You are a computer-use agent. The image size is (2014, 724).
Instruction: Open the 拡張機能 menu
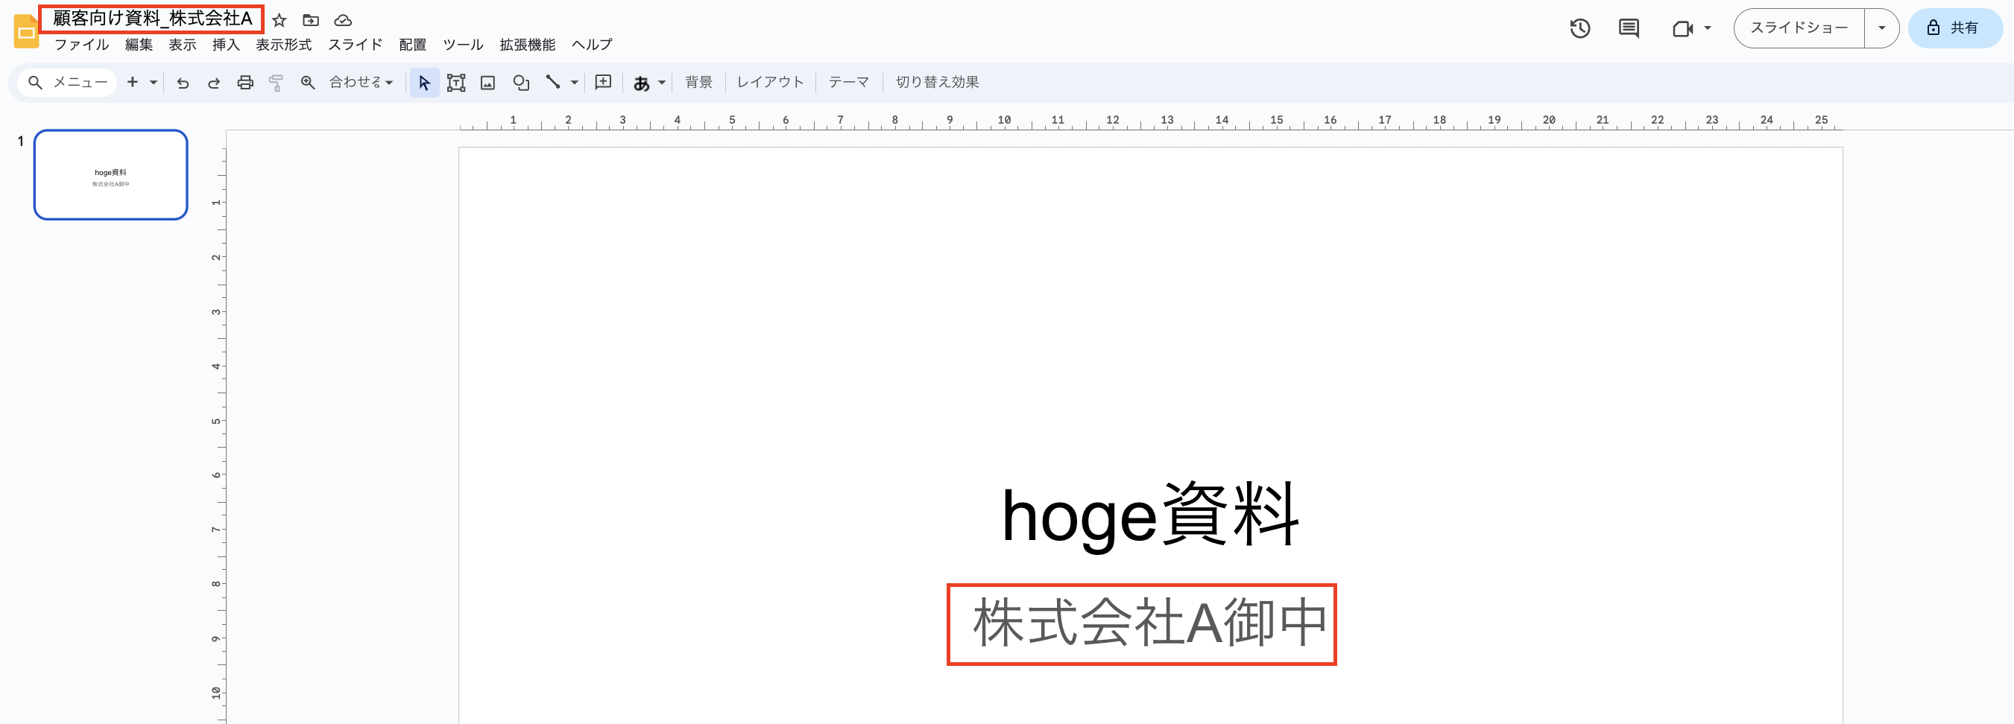click(526, 45)
